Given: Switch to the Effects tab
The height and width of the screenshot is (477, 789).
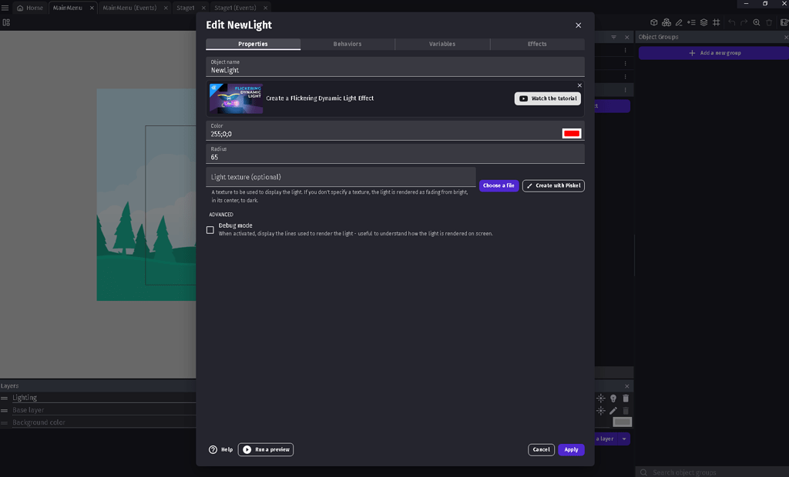Looking at the screenshot, I should (x=537, y=44).
